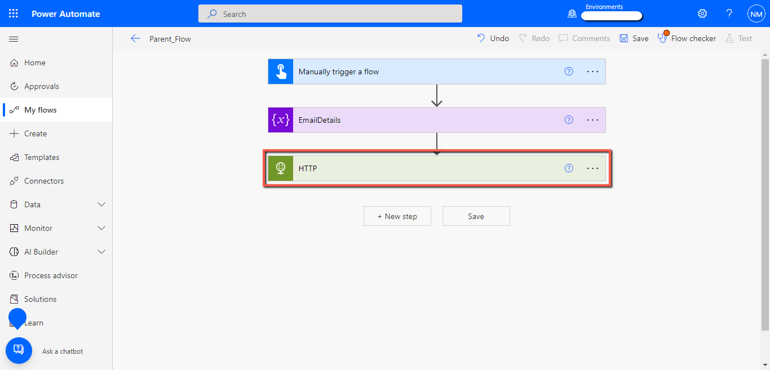The width and height of the screenshot is (770, 370).
Task: Open Create in sidebar
Action: pos(56,133)
